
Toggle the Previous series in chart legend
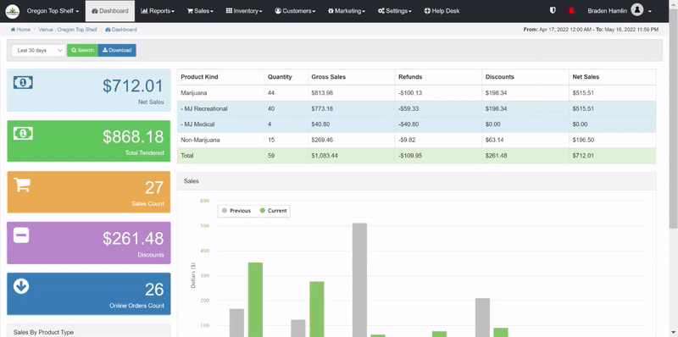click(236, 211)
